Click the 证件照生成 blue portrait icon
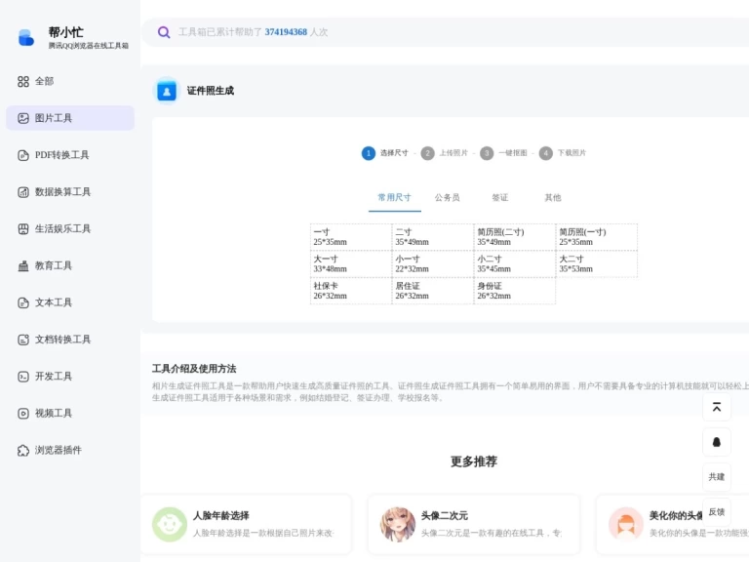749x562 pixels. 167,91
